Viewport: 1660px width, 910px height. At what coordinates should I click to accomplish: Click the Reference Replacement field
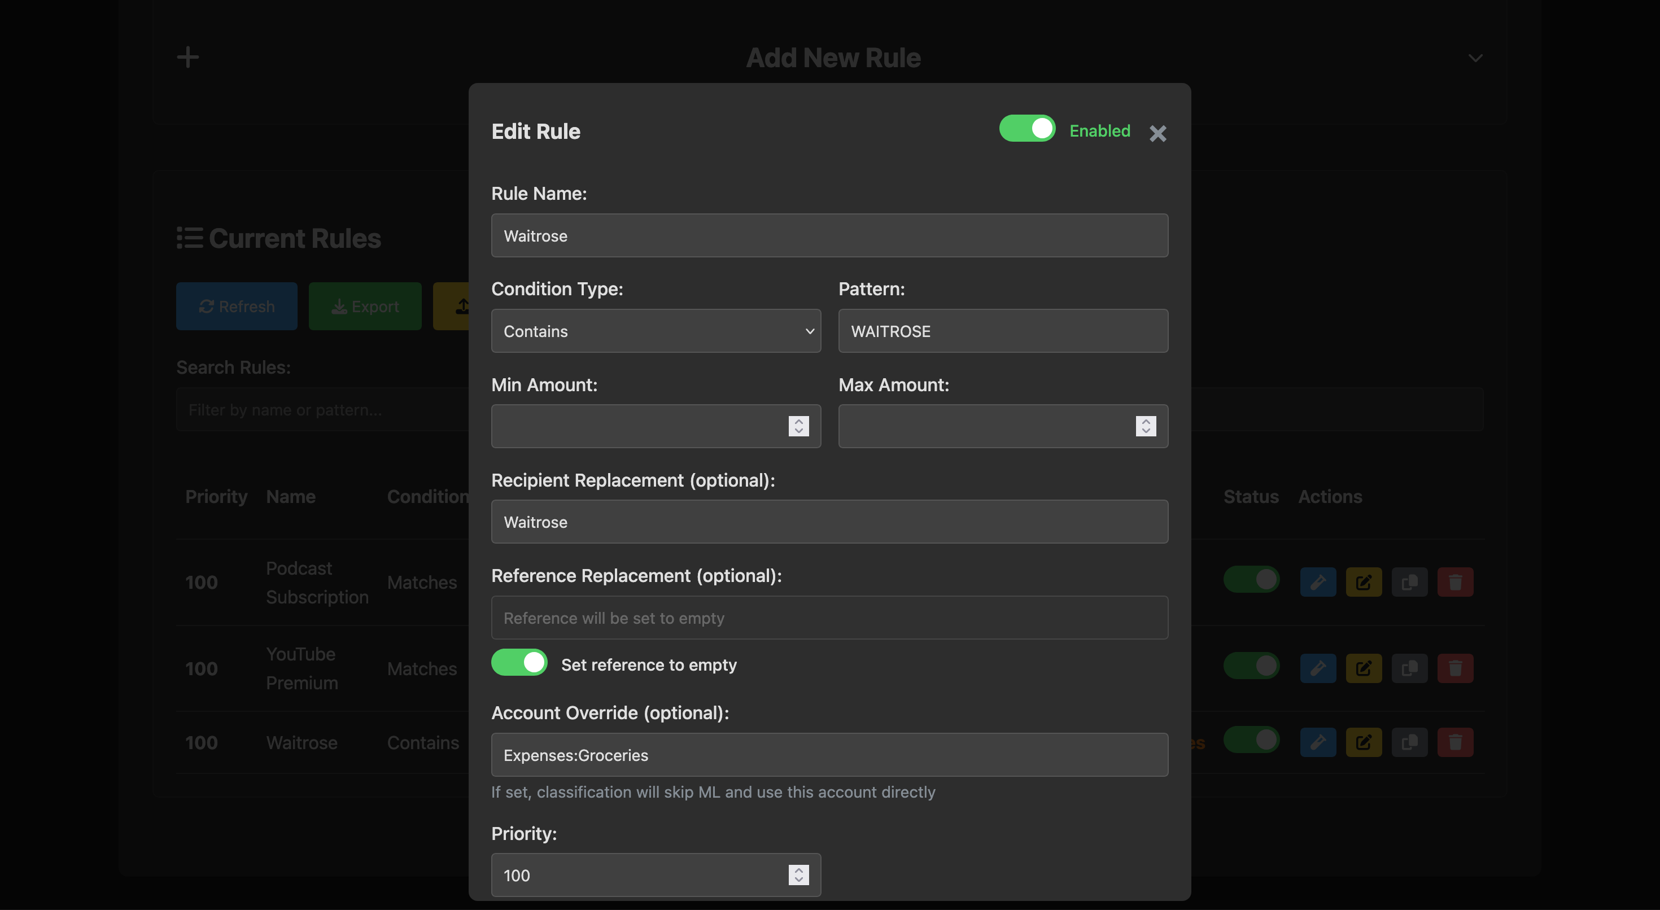click(x=829, y=618)
